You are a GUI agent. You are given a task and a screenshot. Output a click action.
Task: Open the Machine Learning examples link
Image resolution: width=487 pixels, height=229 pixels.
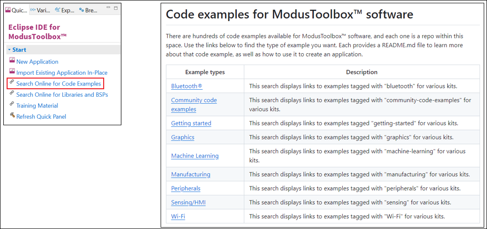195,156
